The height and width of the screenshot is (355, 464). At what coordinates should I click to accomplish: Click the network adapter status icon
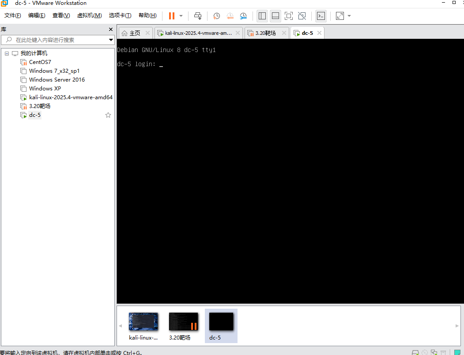(x=434, y=353)
